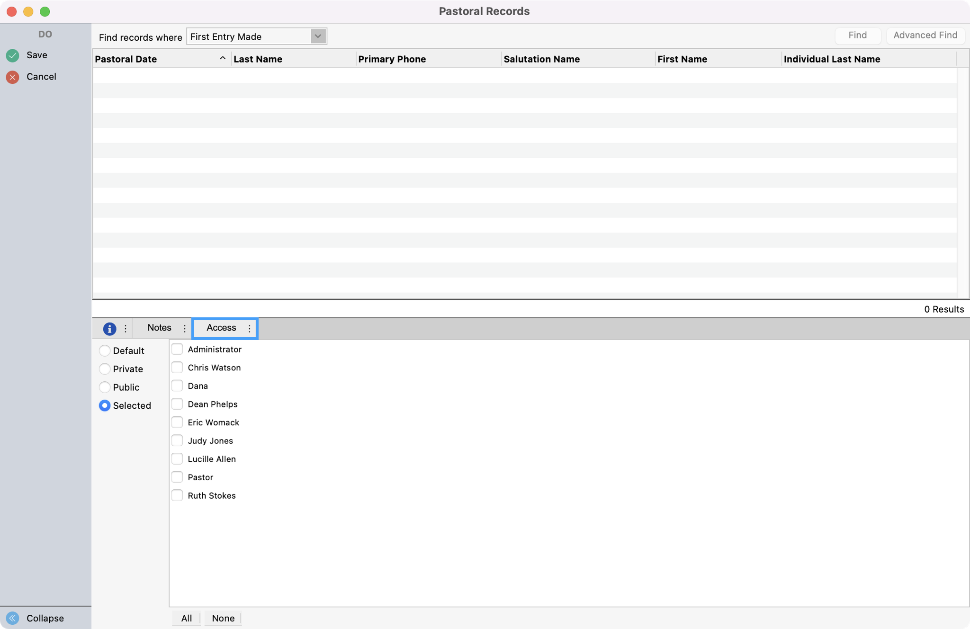Open kebab menu beside the Access tab
Image resolution: width=970 pixels, height=629 pixels.
(x=250, y=328)
